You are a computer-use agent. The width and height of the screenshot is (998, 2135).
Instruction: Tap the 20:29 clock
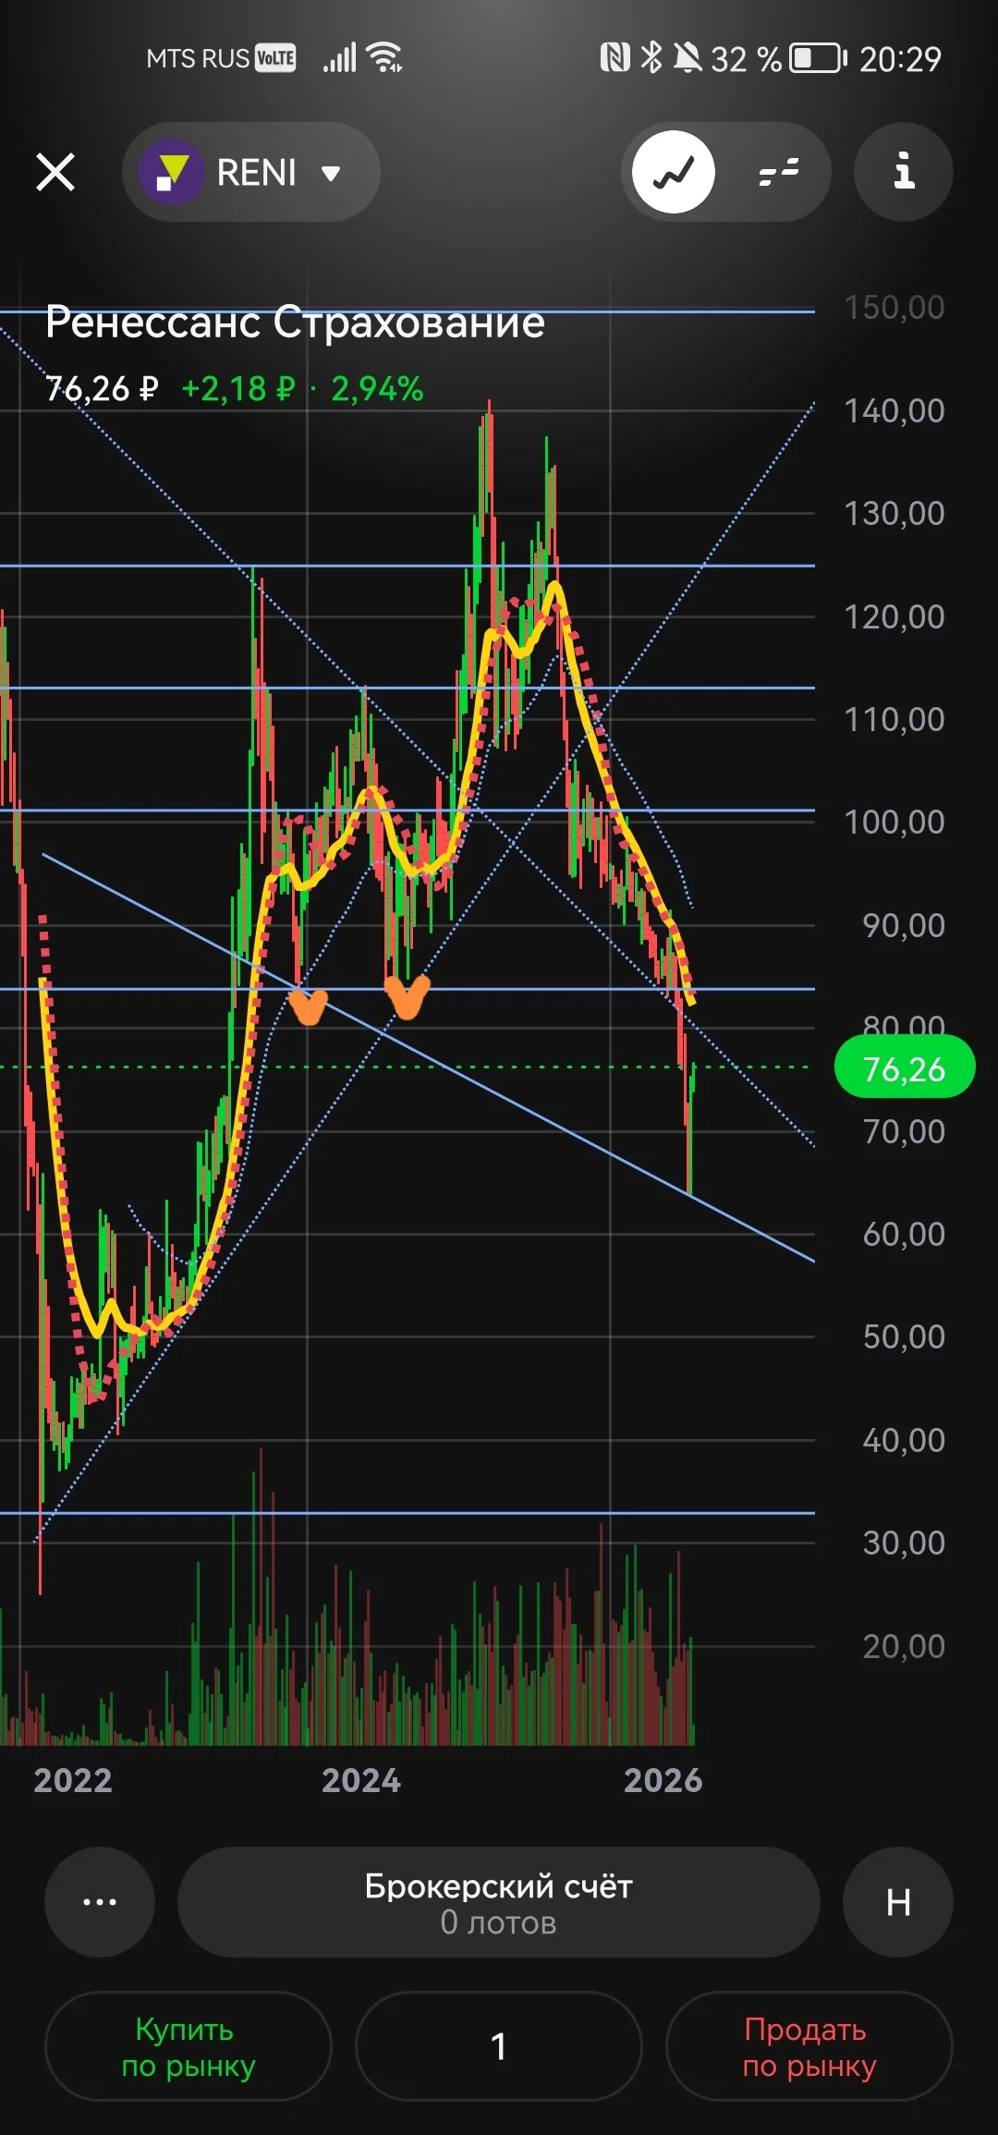[x=901, y=59]
